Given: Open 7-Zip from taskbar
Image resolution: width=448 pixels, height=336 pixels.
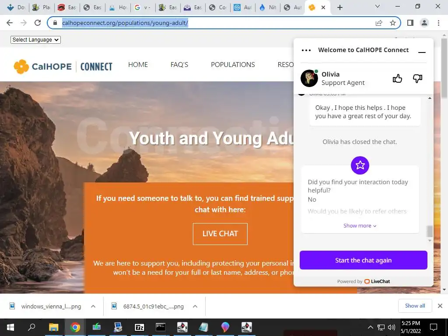Looking at the screenshot, I should (x=139, y=327).
